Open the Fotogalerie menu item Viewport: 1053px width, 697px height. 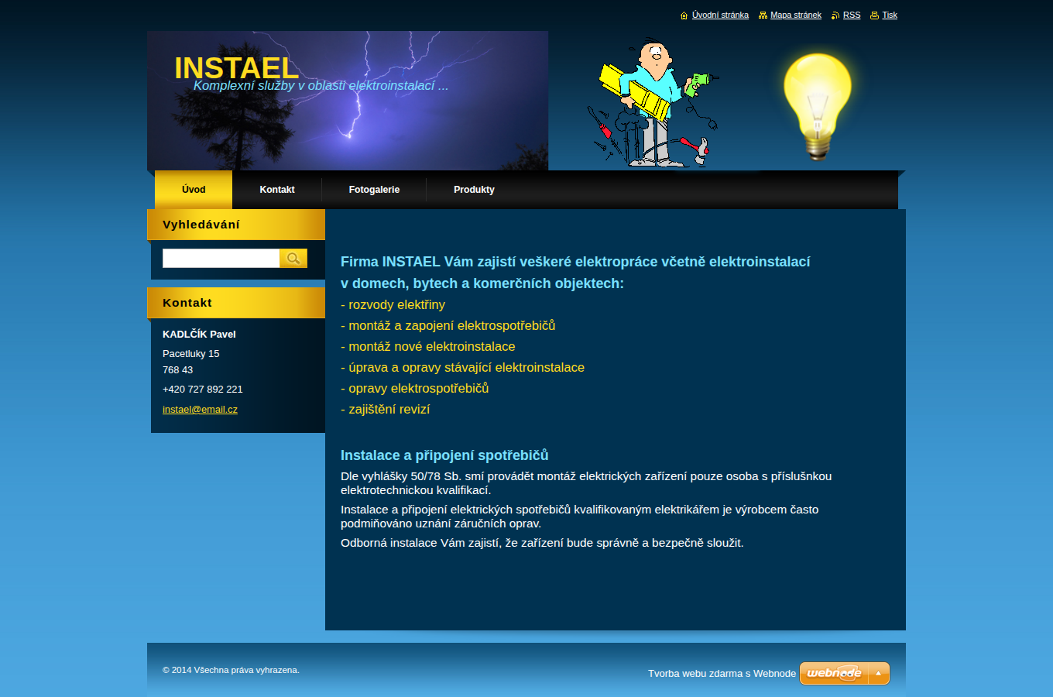374,190
